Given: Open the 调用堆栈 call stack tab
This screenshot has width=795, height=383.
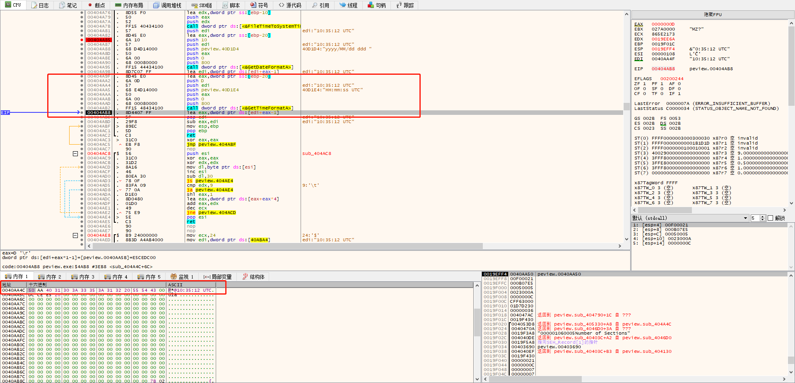Looking at the screenshot, I should [x=167, y=5].
